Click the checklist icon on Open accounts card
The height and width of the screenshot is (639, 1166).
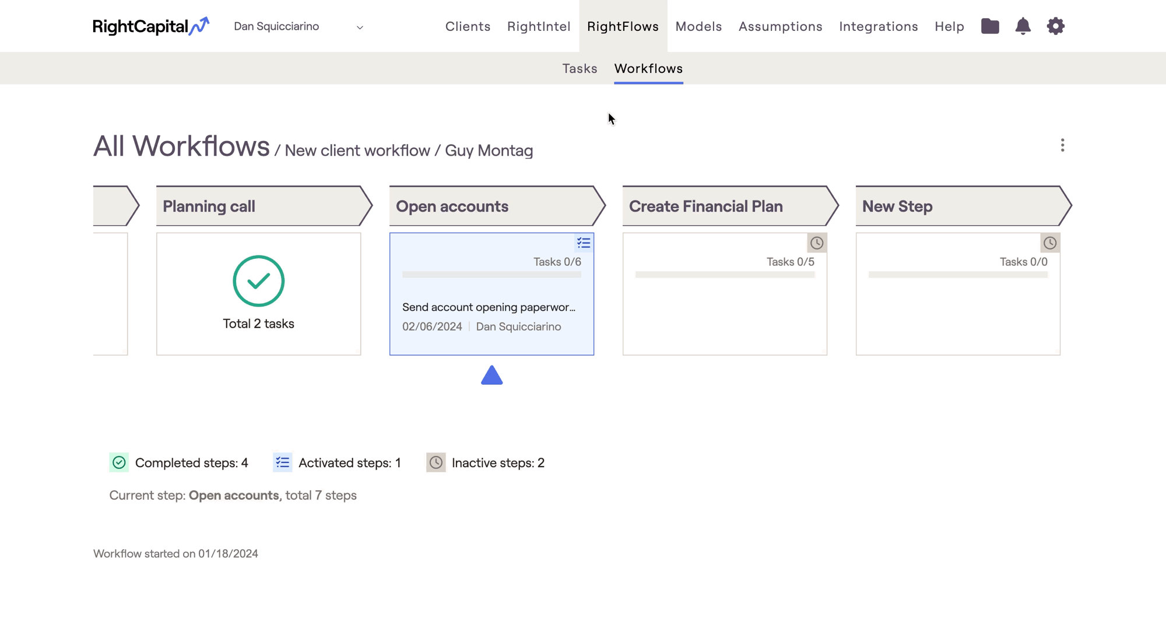tap(584, 243)
